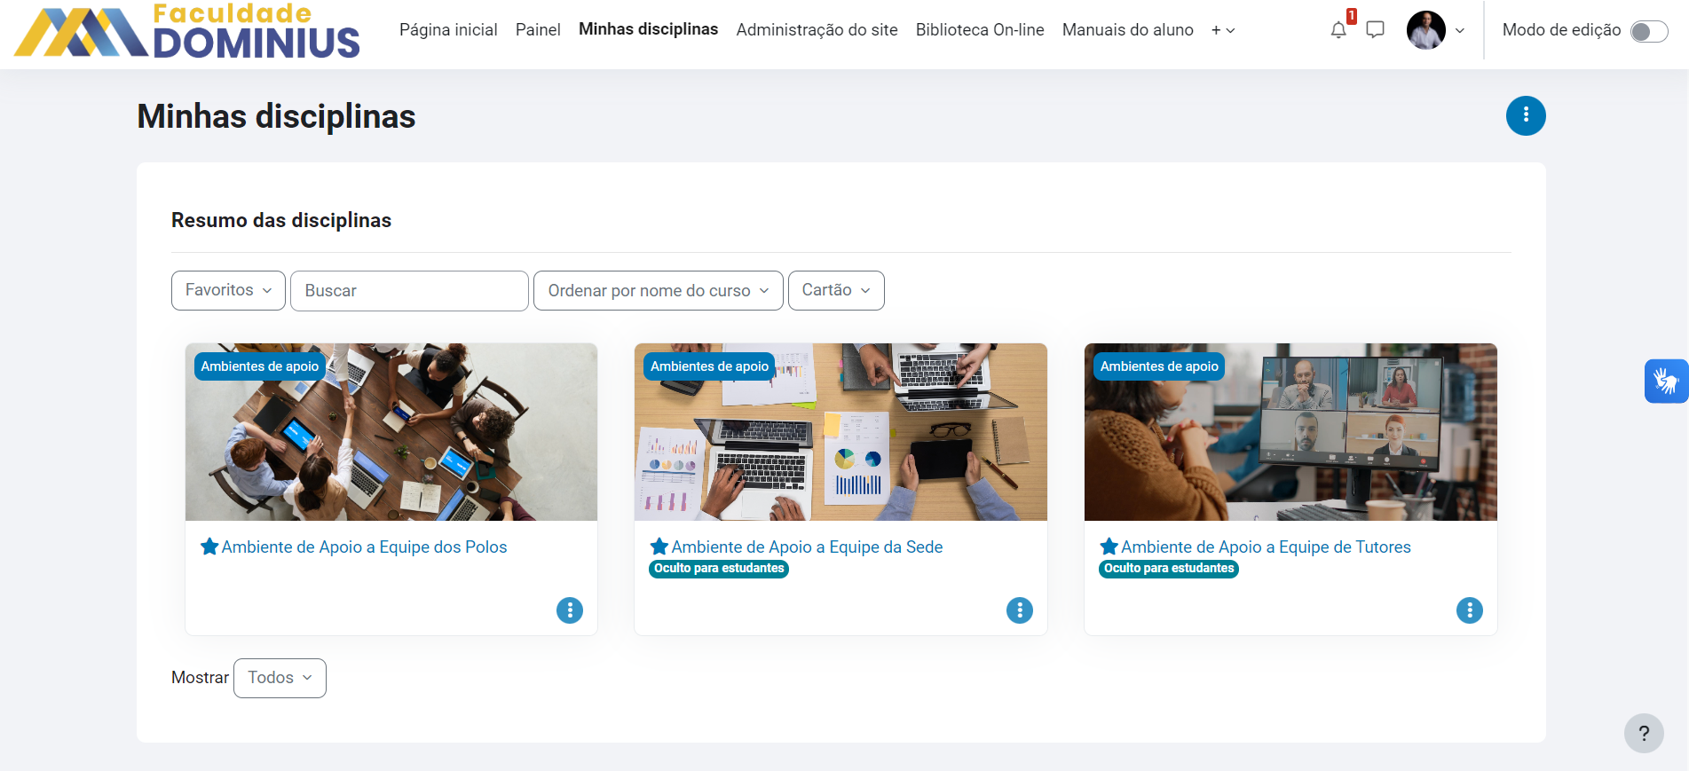
Task: Click the Mostrar label
Action: tap(200, 678)
